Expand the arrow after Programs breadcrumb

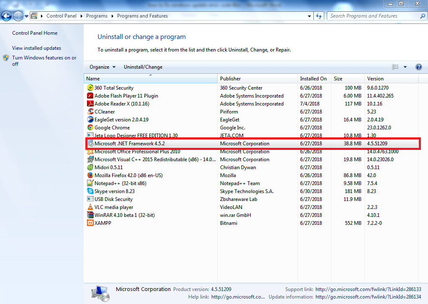point(113,16)
